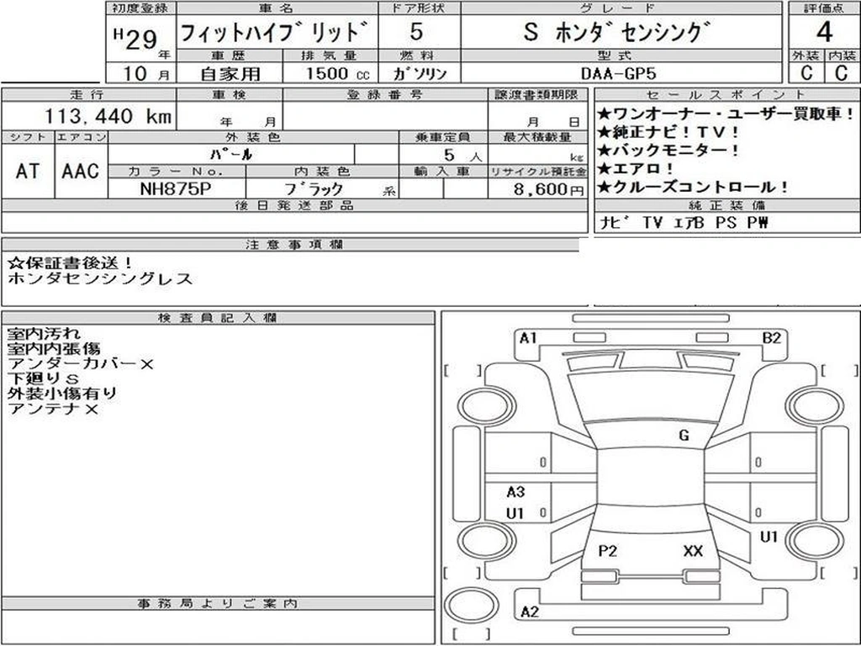Click the note ☆保証書後送！

[x=71, y=263]
